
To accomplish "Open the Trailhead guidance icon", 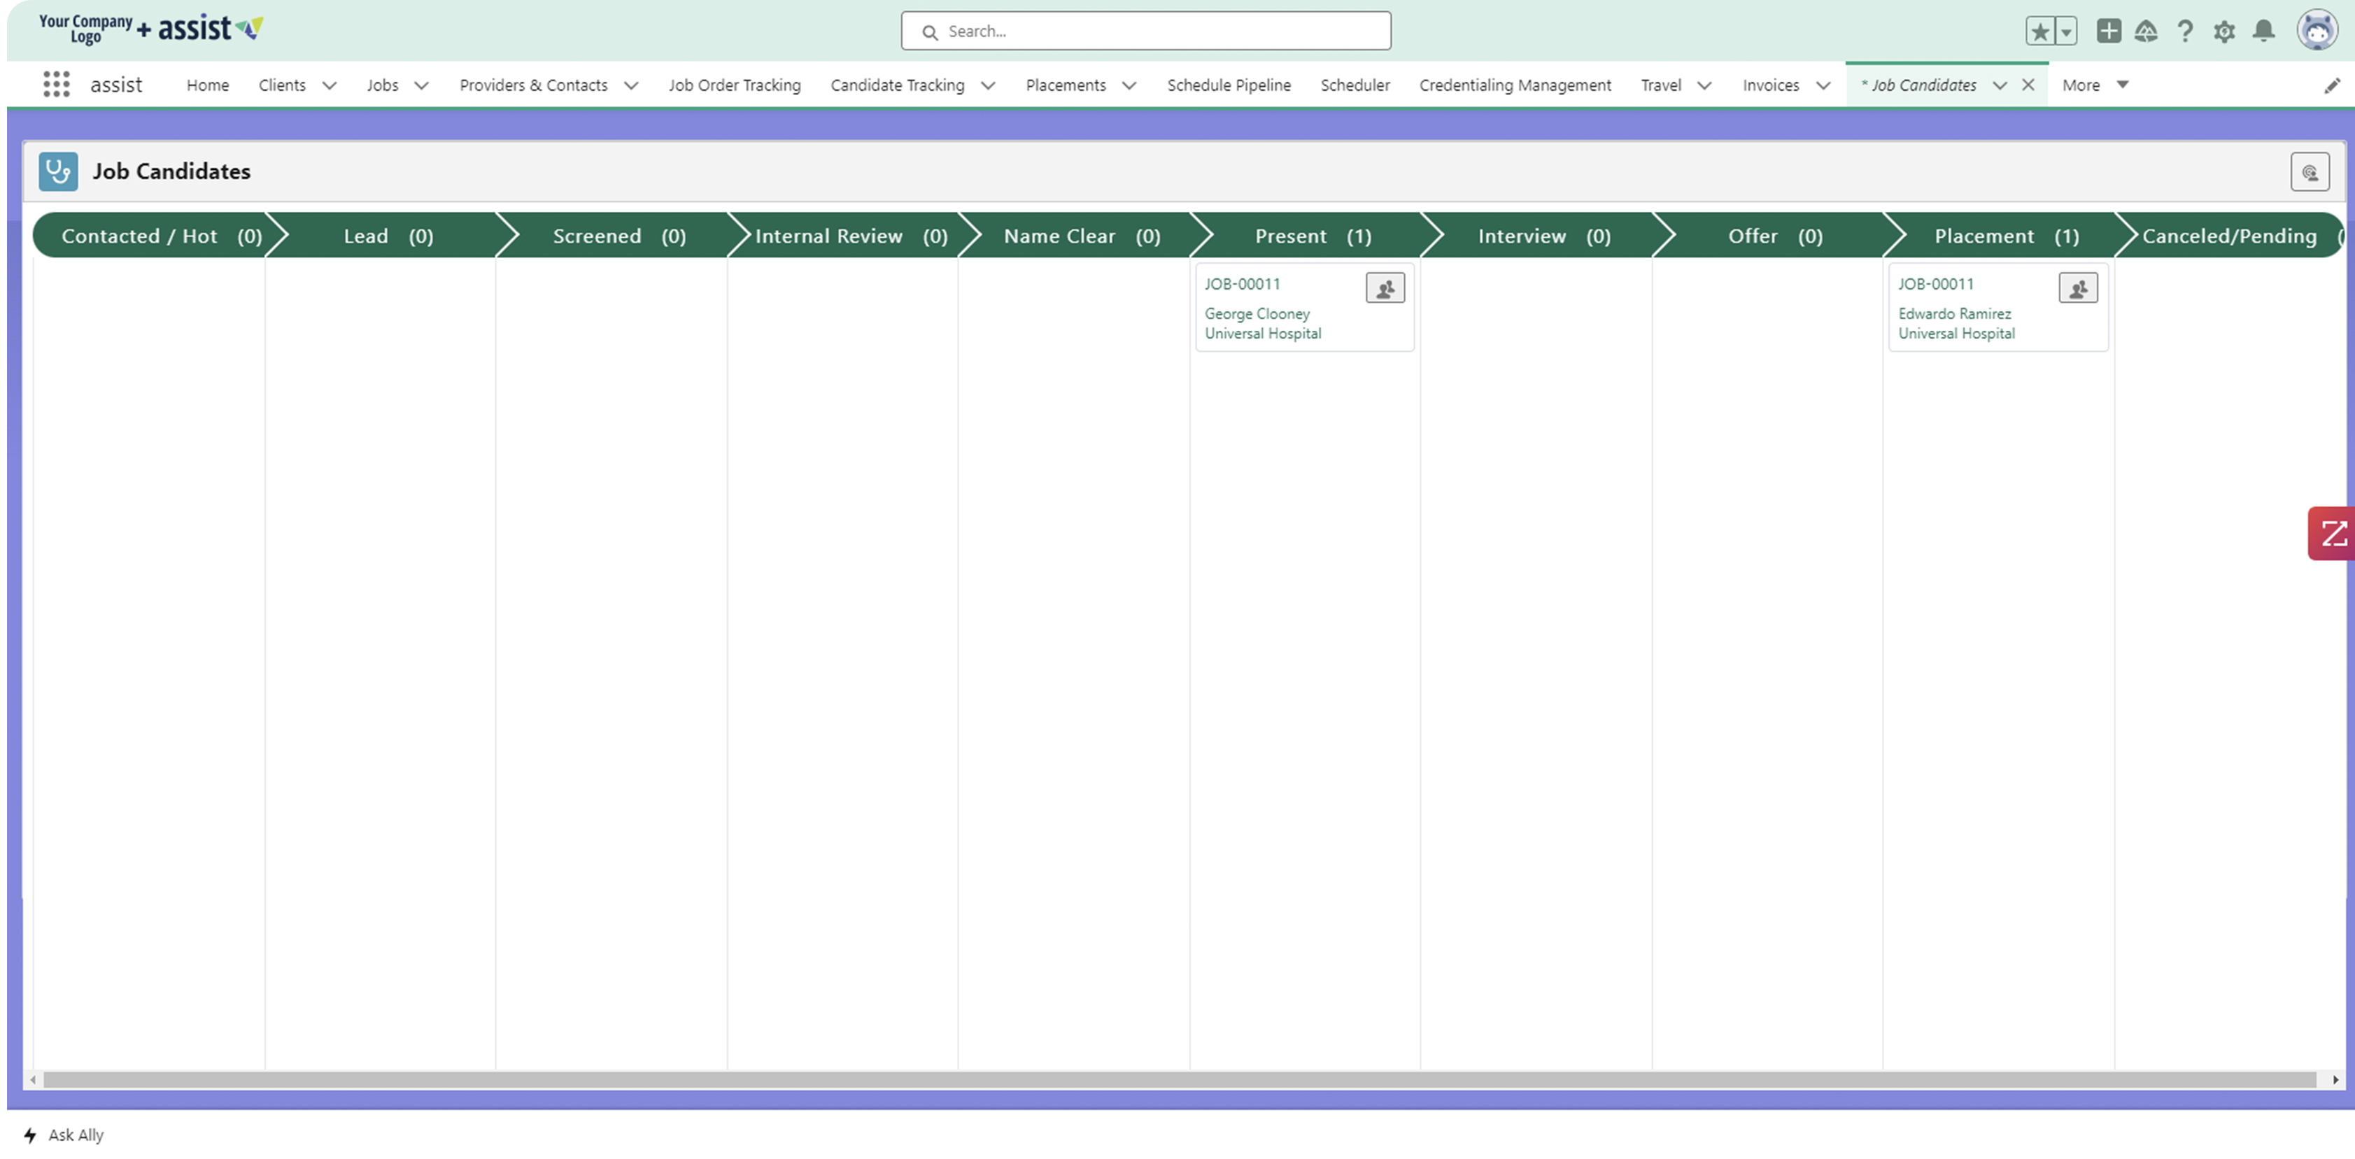I will 2146,32.
